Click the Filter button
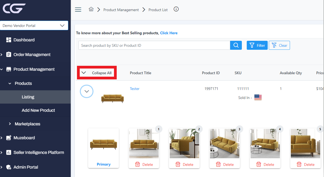This screenshot has width=324, height=177. [x=257, y=45]
